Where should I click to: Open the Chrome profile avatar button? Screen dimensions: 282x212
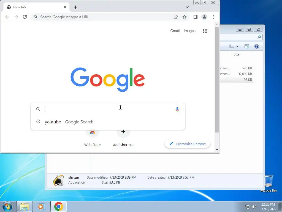(x=204, y=17)
